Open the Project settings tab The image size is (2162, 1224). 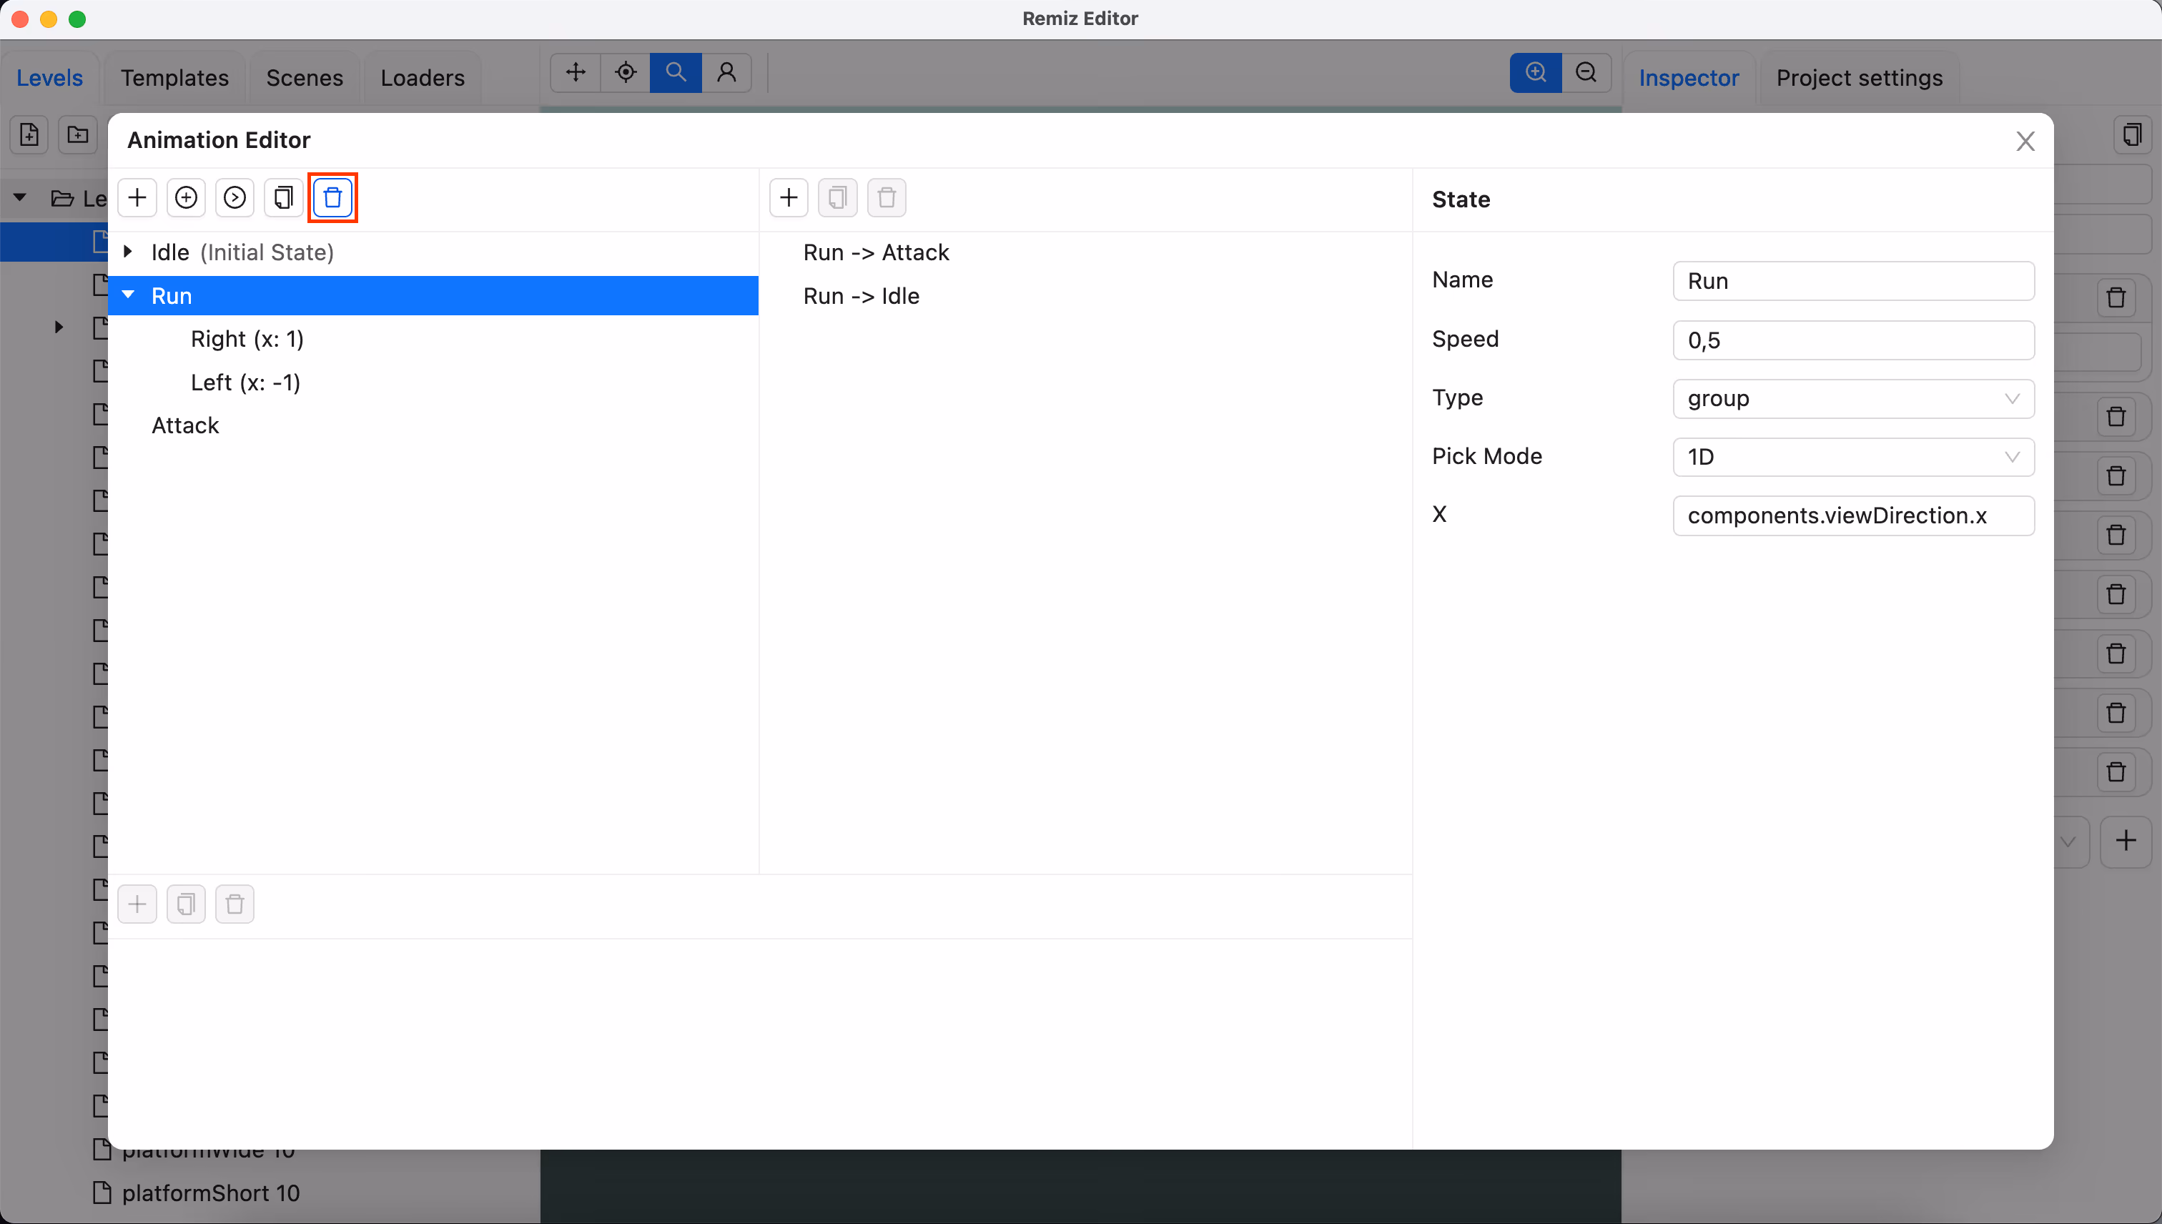click(1859, 78)
